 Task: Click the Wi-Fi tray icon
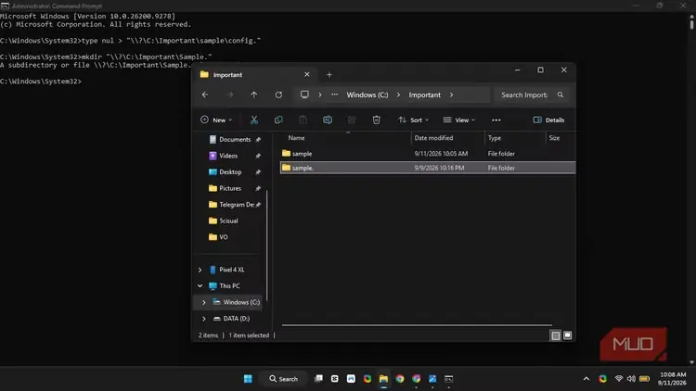tap(619, 379)
